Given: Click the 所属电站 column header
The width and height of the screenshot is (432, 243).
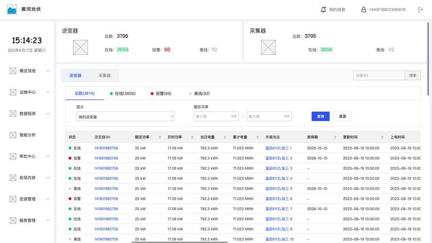Looking at the screenshot, I should pos(273,137).
